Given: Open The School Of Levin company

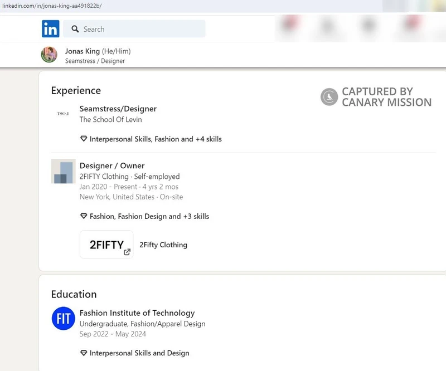Looking at the screenshot, I should coord(110,119).
